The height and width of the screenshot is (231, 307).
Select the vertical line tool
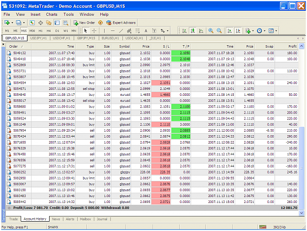(x=104, y=31)
